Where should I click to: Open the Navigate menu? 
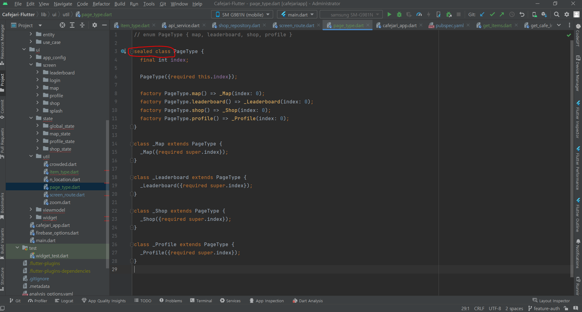(x=63, y=4)
